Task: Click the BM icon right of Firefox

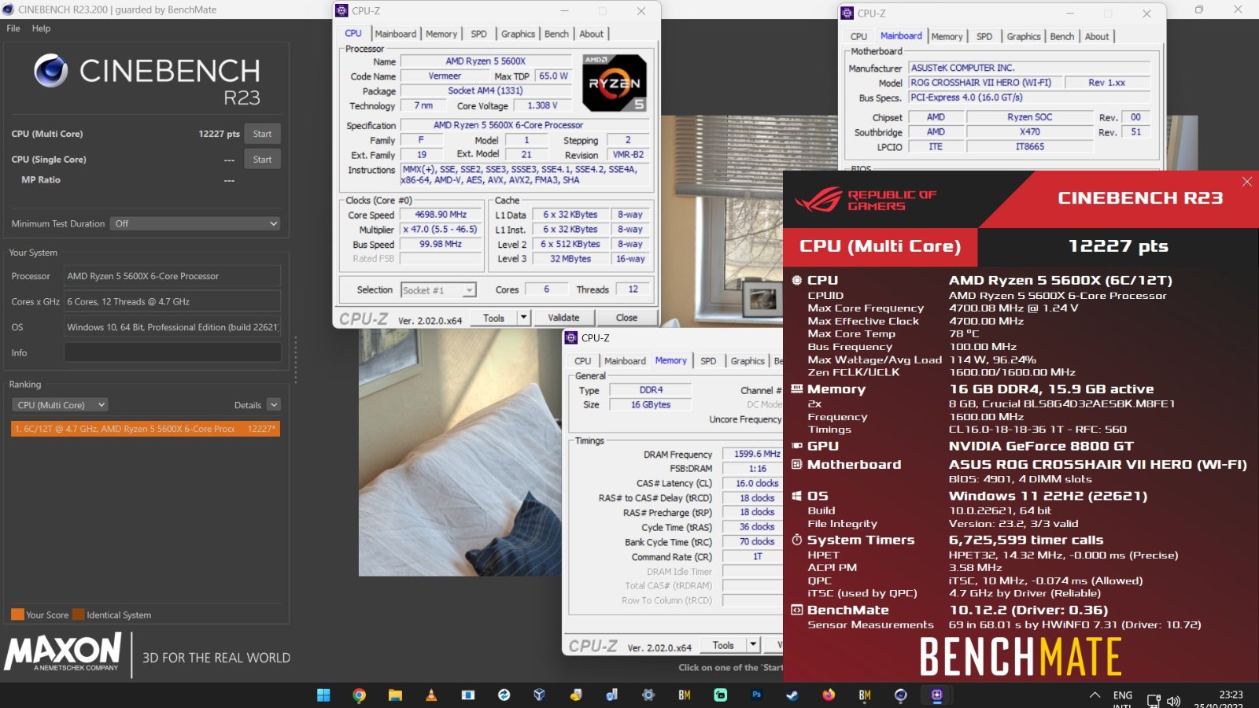Action: click(865, 695)
